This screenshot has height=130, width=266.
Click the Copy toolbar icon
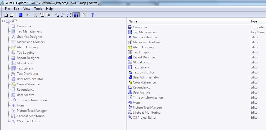pos(42,15)
